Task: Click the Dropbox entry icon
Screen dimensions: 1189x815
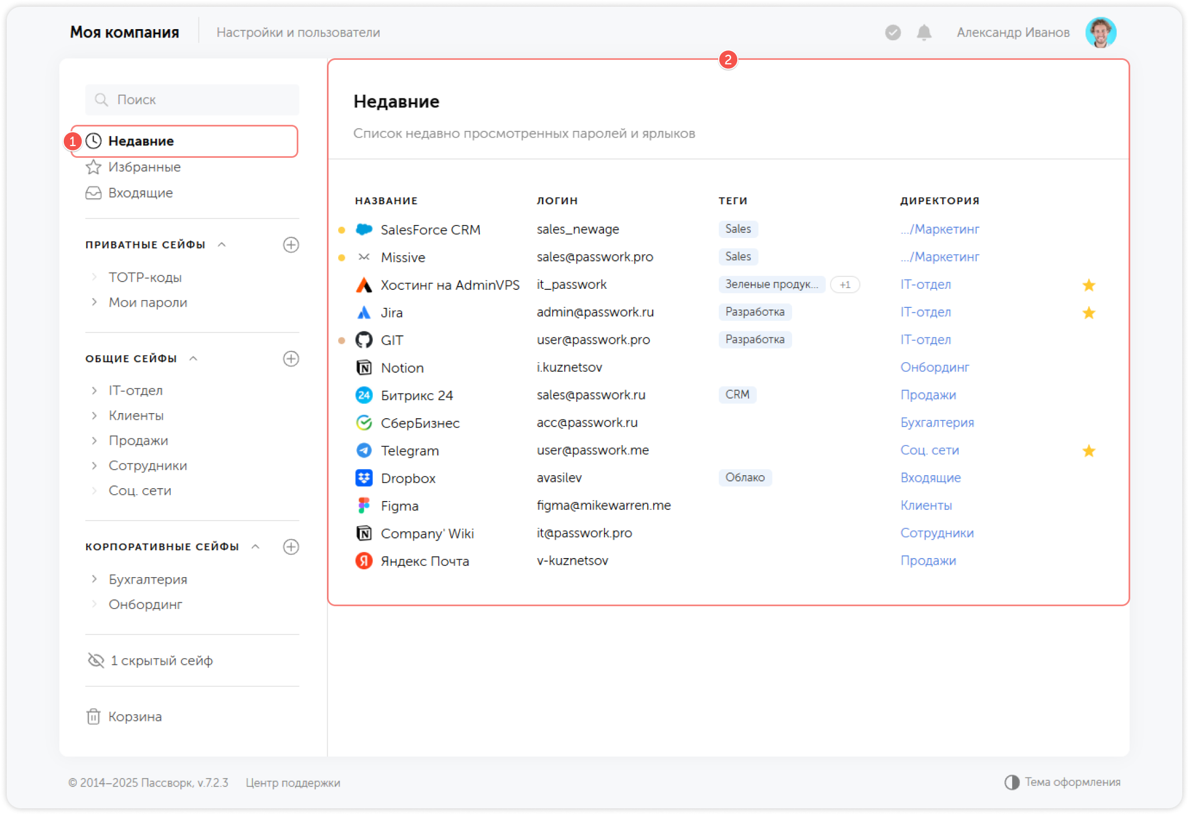Action: coord(364,478)
